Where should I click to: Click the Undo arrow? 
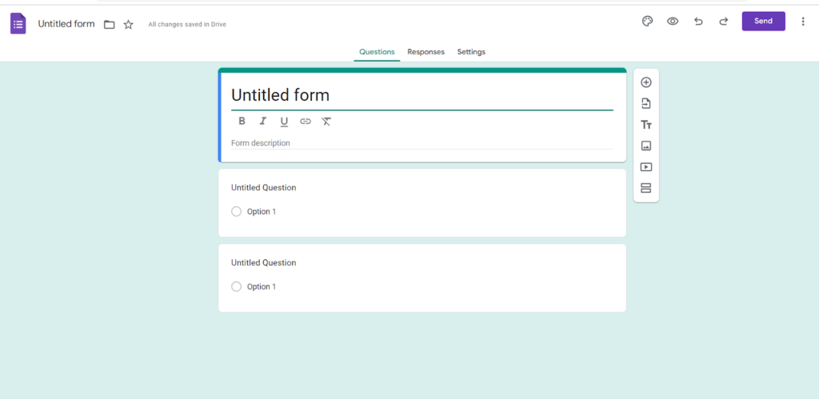[x=698, y=22]
